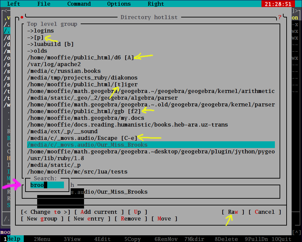Click the 4Edit function key
302x242 pixels.
pos(102,239)
